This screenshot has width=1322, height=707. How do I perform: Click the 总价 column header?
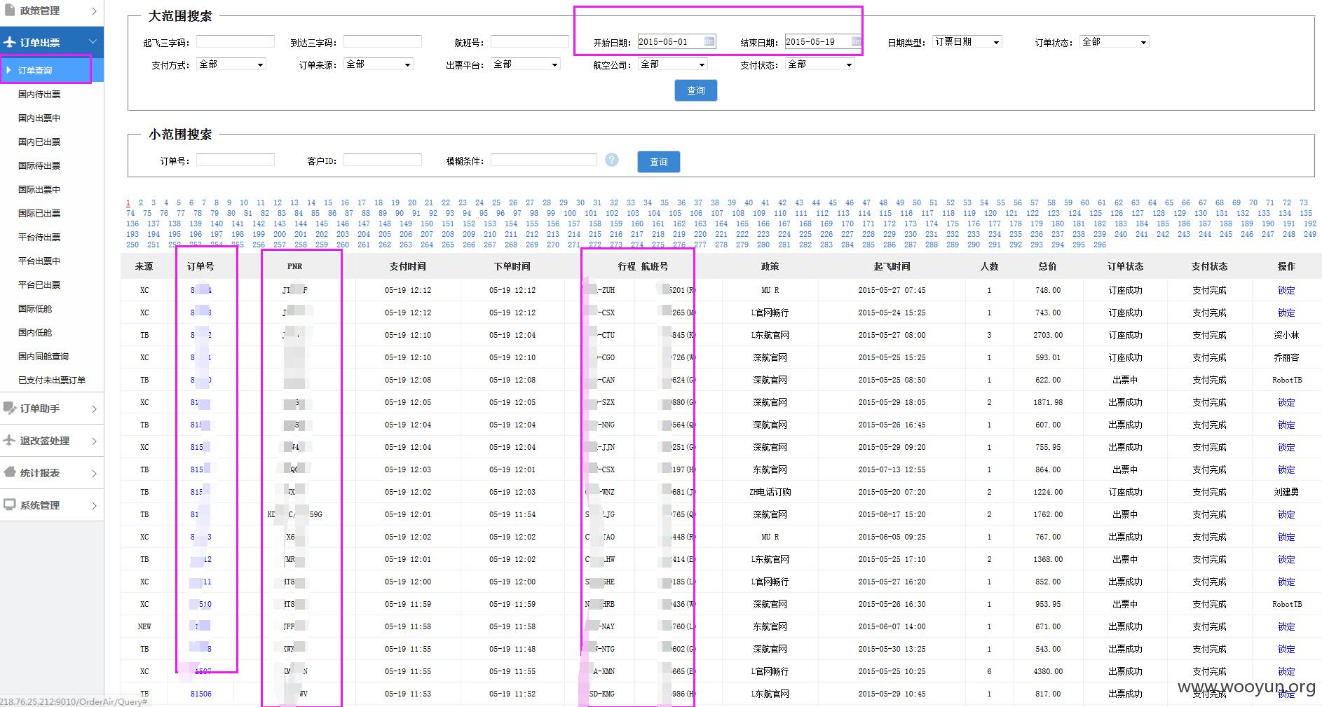click(1047, 266)
